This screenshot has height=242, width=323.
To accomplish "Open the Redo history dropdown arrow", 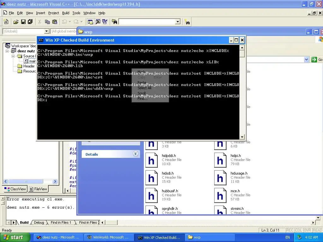I will click(81, 22).
